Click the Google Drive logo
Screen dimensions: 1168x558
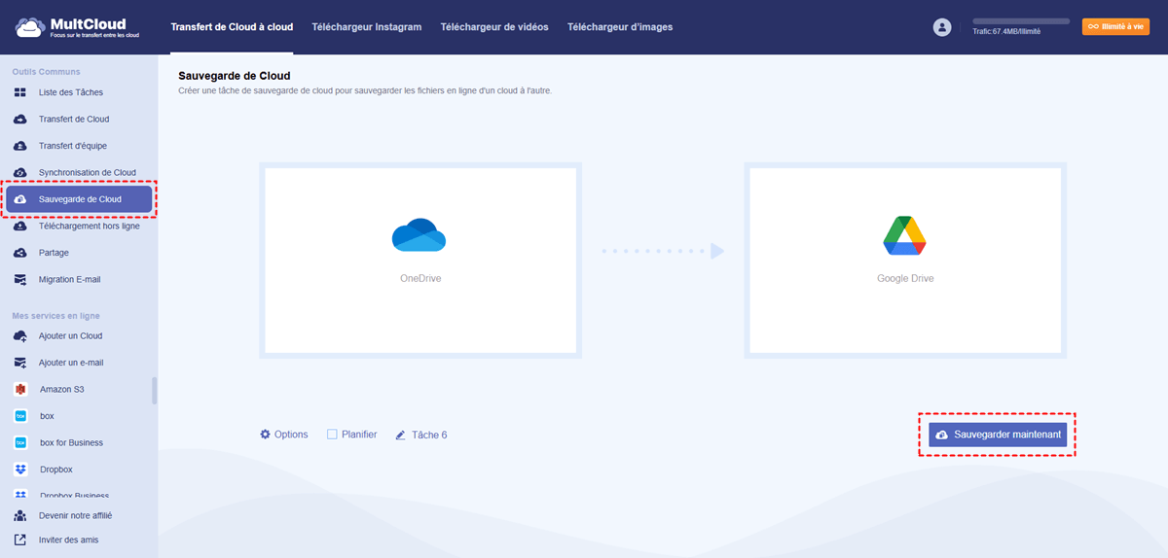point(904,234)
